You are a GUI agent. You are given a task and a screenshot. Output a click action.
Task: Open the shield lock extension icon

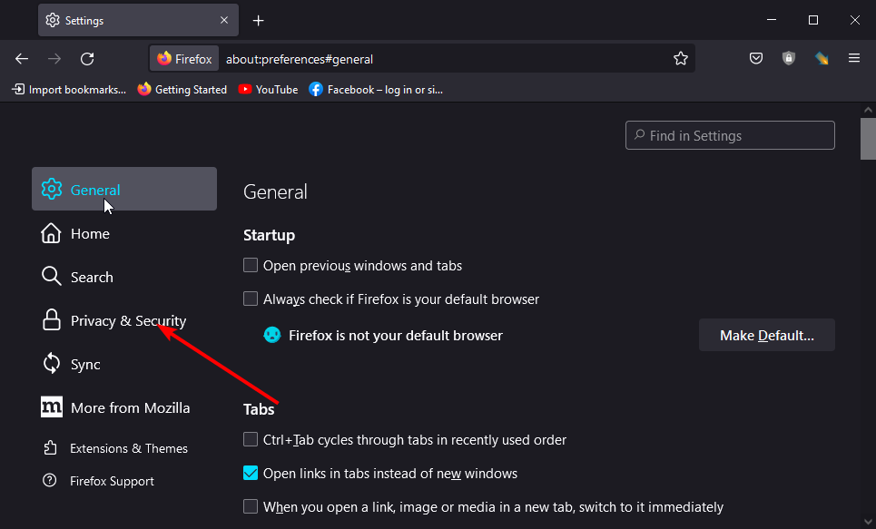point(788,58)
